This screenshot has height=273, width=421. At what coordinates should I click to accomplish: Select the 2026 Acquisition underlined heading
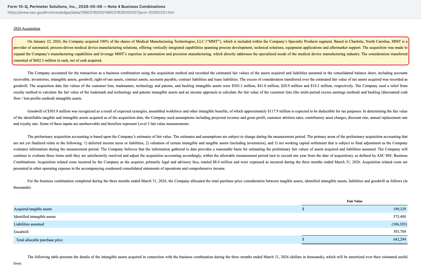coord(27,29)
